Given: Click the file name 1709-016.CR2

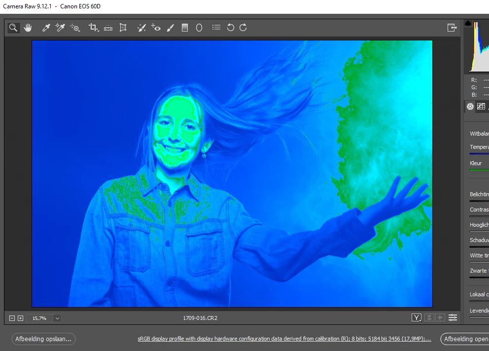Looking at the screenshot, I should [x=200, y=318].
